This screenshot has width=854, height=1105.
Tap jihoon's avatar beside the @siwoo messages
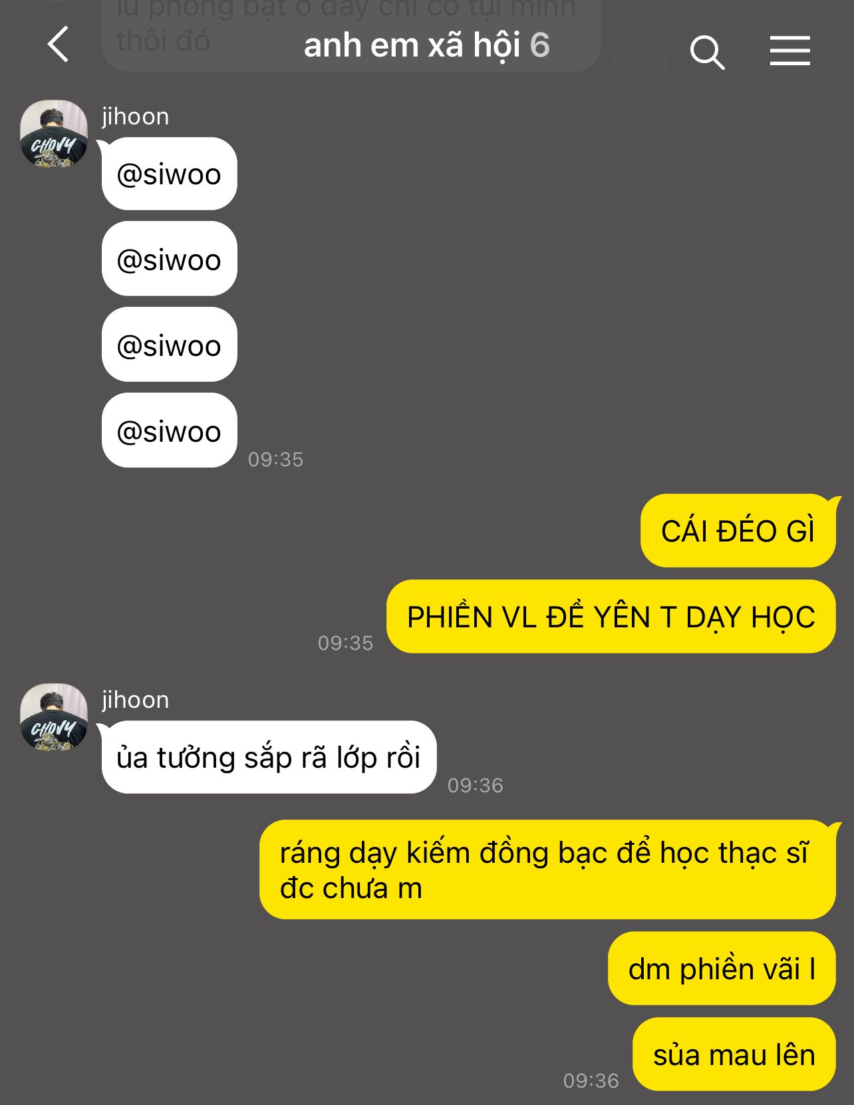pyautogui.click(x=54, y=134)
